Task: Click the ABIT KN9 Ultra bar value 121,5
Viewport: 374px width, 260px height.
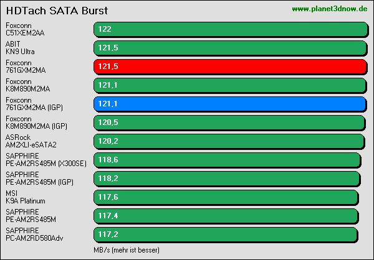Action: pyautogui.click(x=108, y=48)
